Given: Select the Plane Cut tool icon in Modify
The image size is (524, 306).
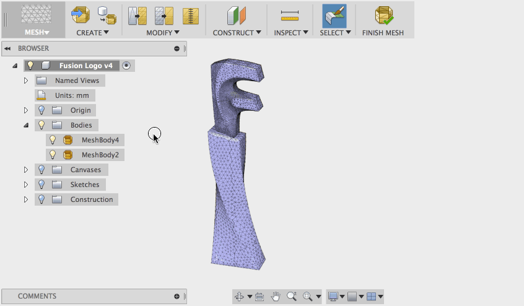Looking at the screenshot, I should [x=191, y=15].
